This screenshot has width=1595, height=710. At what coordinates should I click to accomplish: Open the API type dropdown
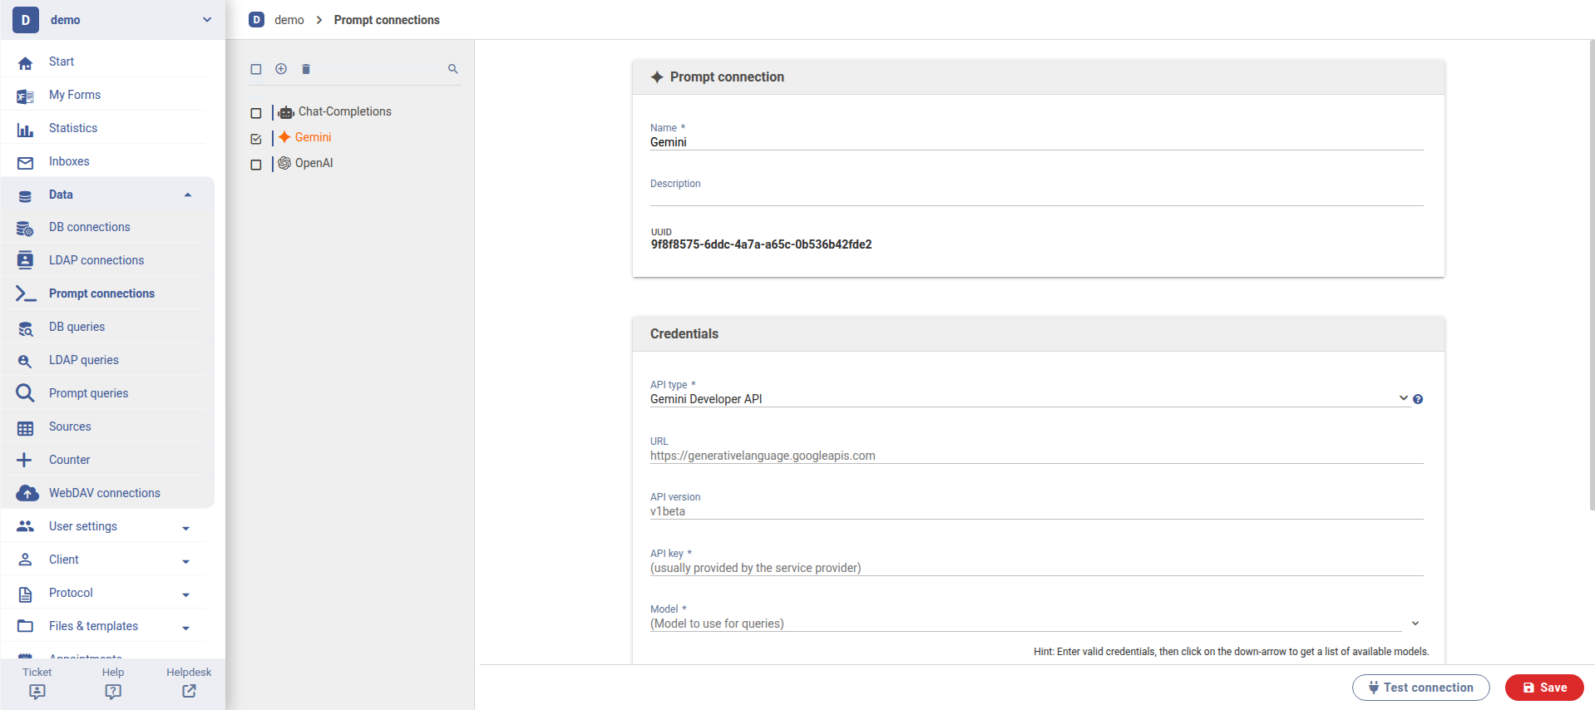pos(1403,398)
